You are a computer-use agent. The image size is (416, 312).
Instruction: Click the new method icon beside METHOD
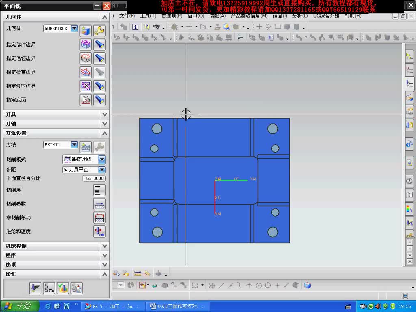pos(85,147)
